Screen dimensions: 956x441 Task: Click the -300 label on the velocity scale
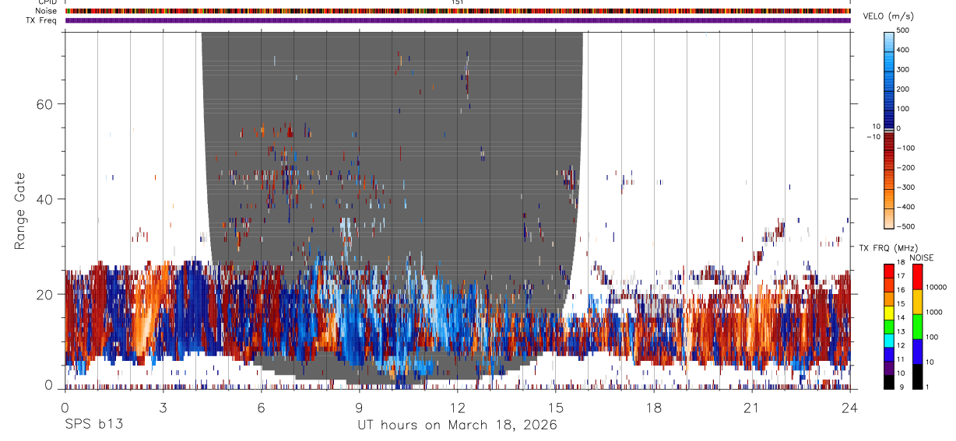pyautogui.click(x=906, y=187)
